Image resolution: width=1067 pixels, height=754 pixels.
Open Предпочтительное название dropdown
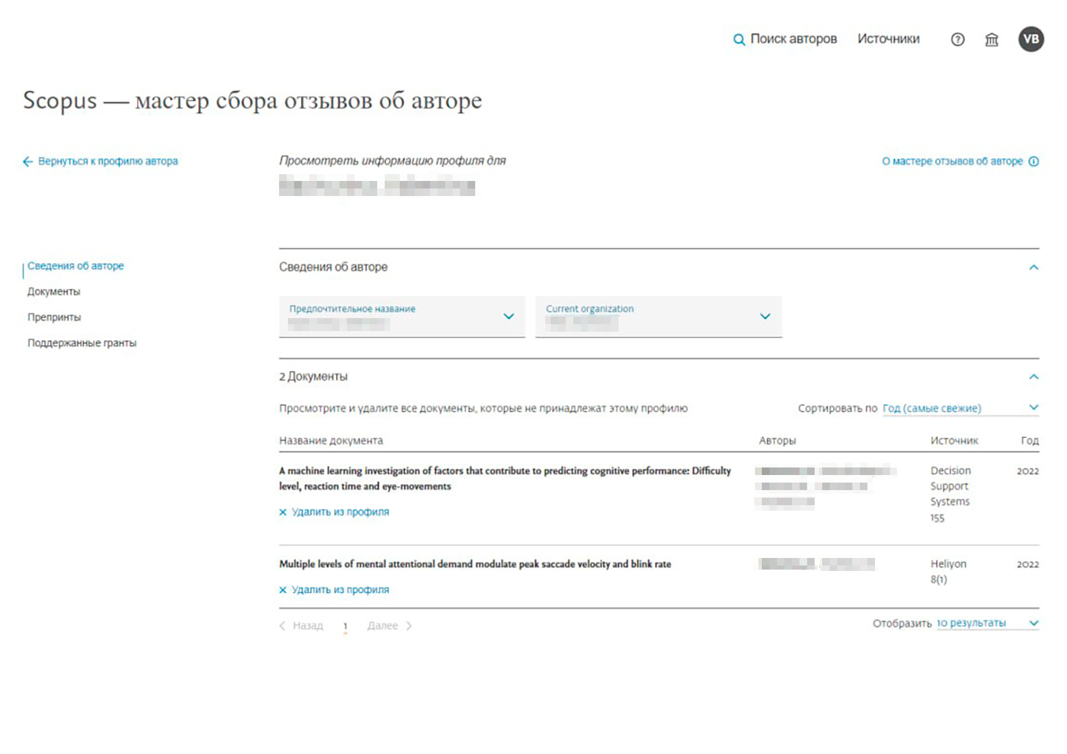point(402,317)
